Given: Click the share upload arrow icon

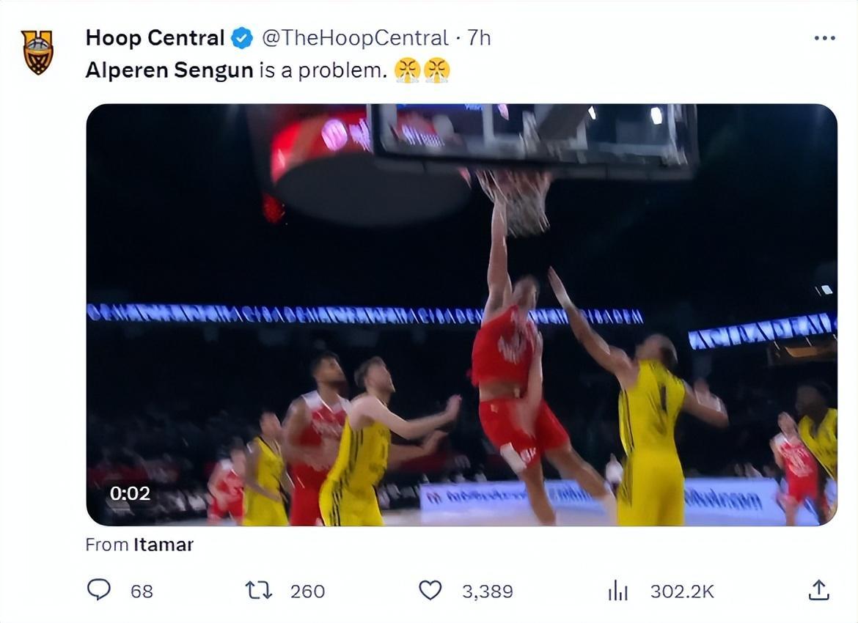Looking at the screenshot, I should (x=818, y=589).
